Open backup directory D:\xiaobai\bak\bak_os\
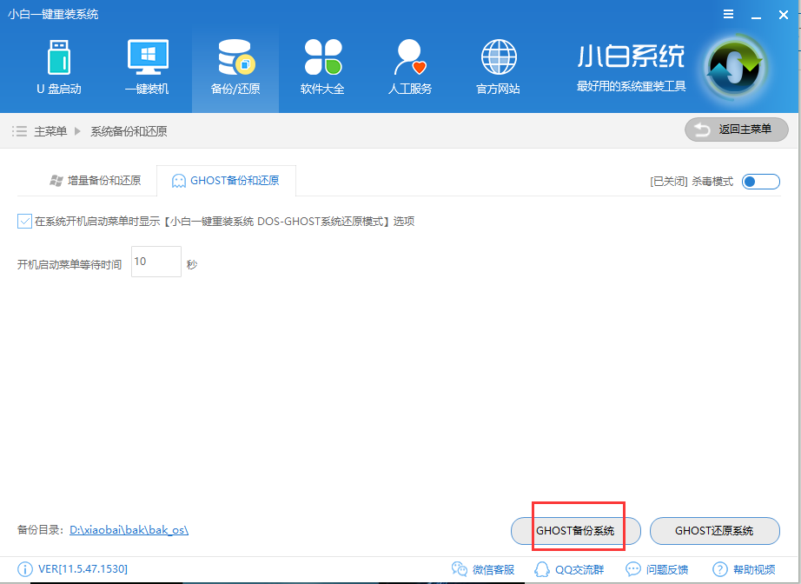The width and height of the screenshot is (801, 584). pyautogui.click(x=127, y=529)
